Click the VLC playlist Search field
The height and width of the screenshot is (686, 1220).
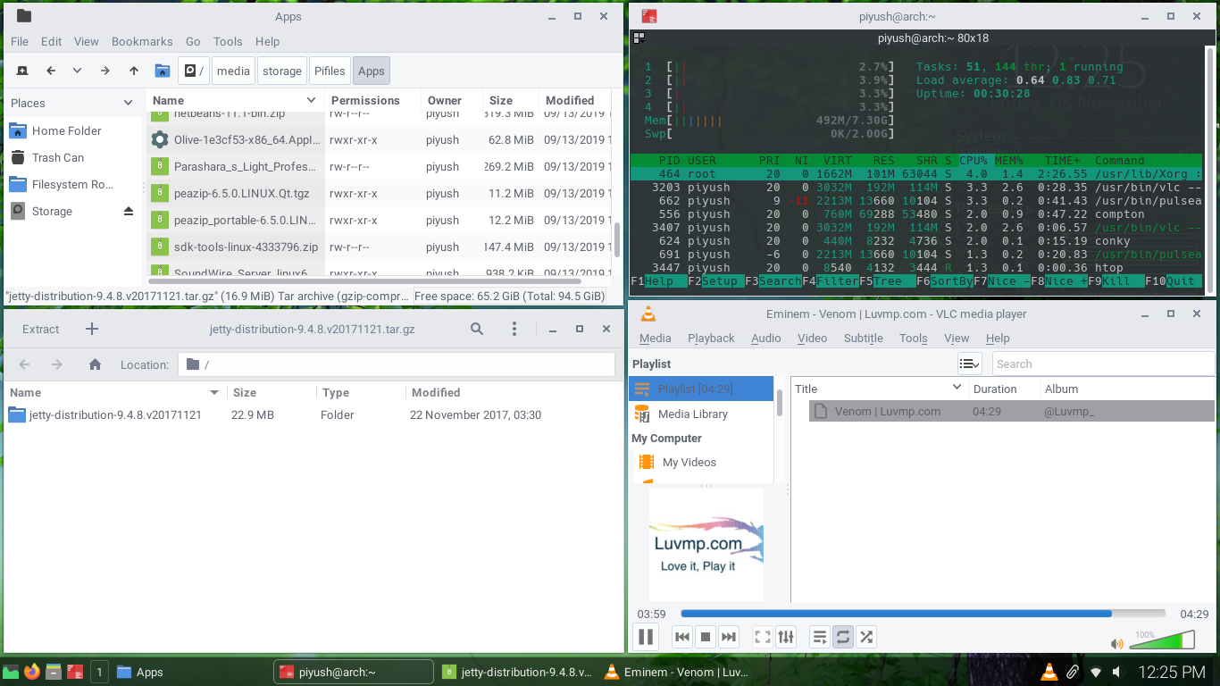click(x=1103, y=364)
